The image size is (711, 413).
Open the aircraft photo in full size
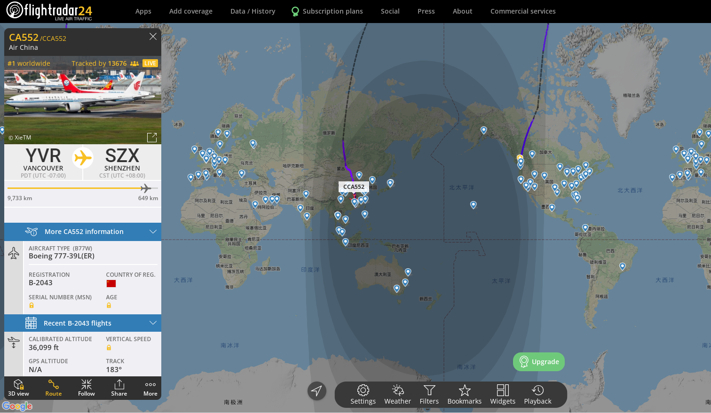coord(152,137)
